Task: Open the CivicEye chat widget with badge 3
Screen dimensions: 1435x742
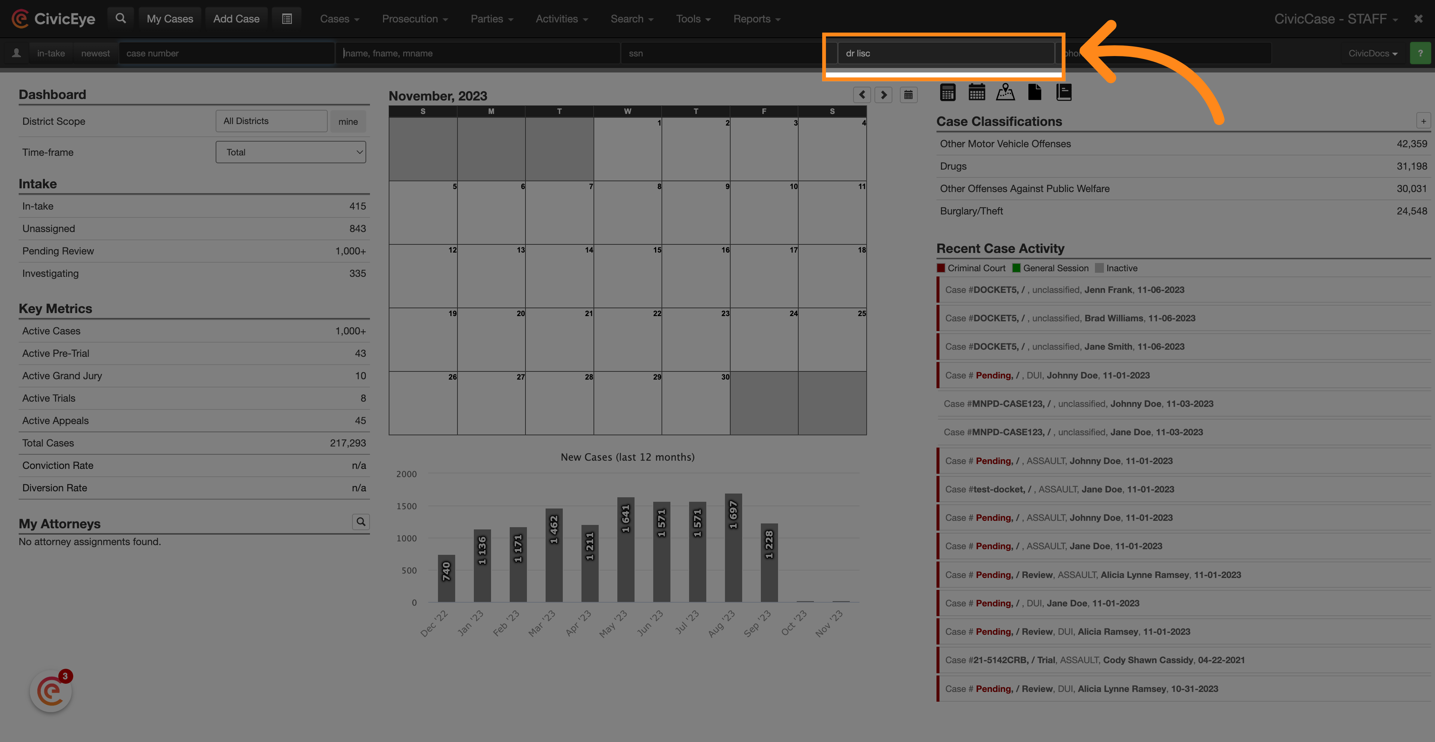Action: pos(51,691)
